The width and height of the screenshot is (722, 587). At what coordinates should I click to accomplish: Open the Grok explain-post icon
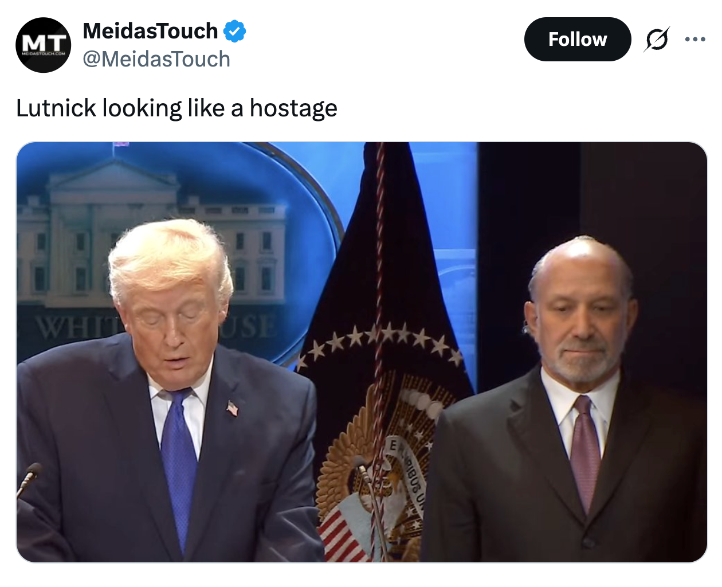pyautogui.click(x=657, y=40)
